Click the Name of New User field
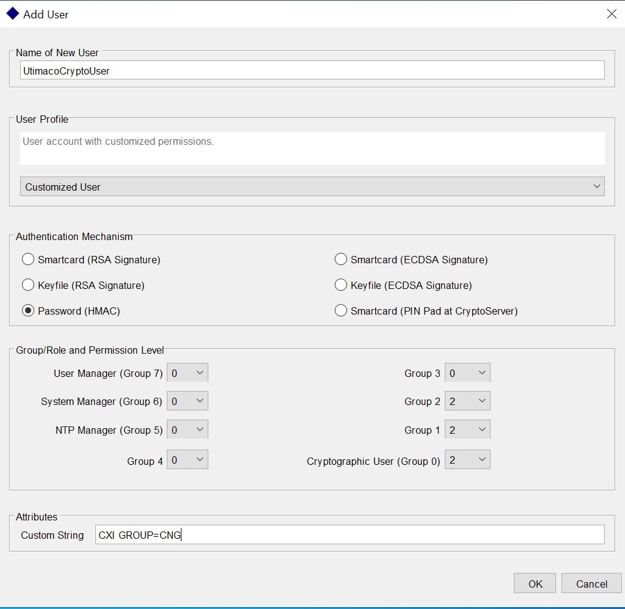Viewport: 625px width, 609px height. pyautogui.click(x=312, y=70)
